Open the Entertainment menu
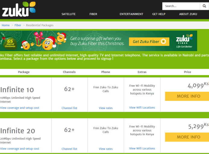This screenshot has height=154, width=209. coord(131,14)
